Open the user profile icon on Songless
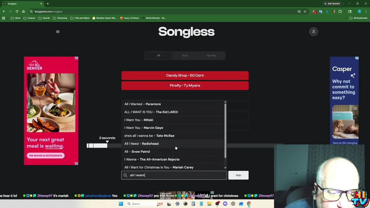 pos(314,31)
